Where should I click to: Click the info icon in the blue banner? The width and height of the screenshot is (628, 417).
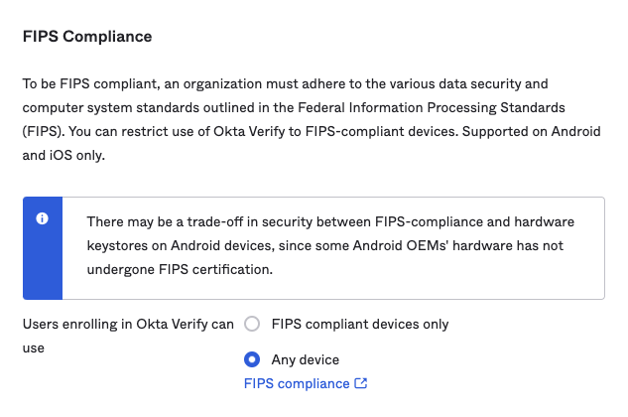point(42,218)
